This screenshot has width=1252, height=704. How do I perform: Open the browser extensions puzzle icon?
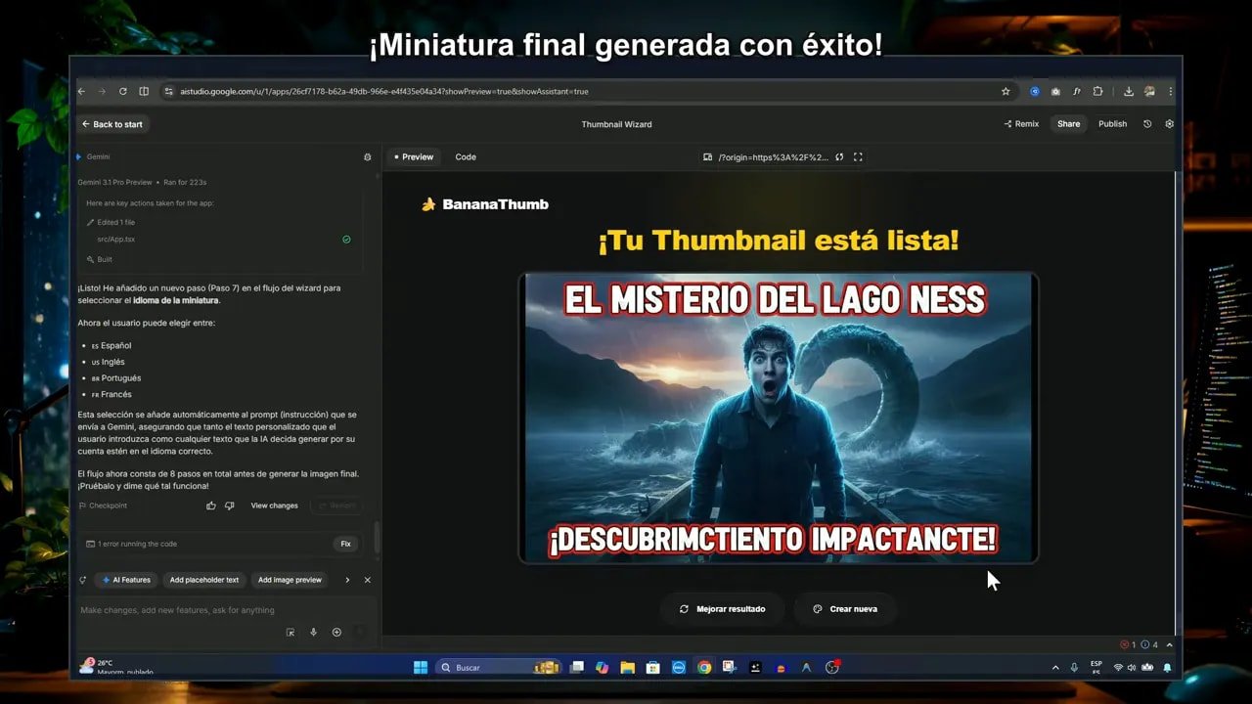[x=1097, y=91]
